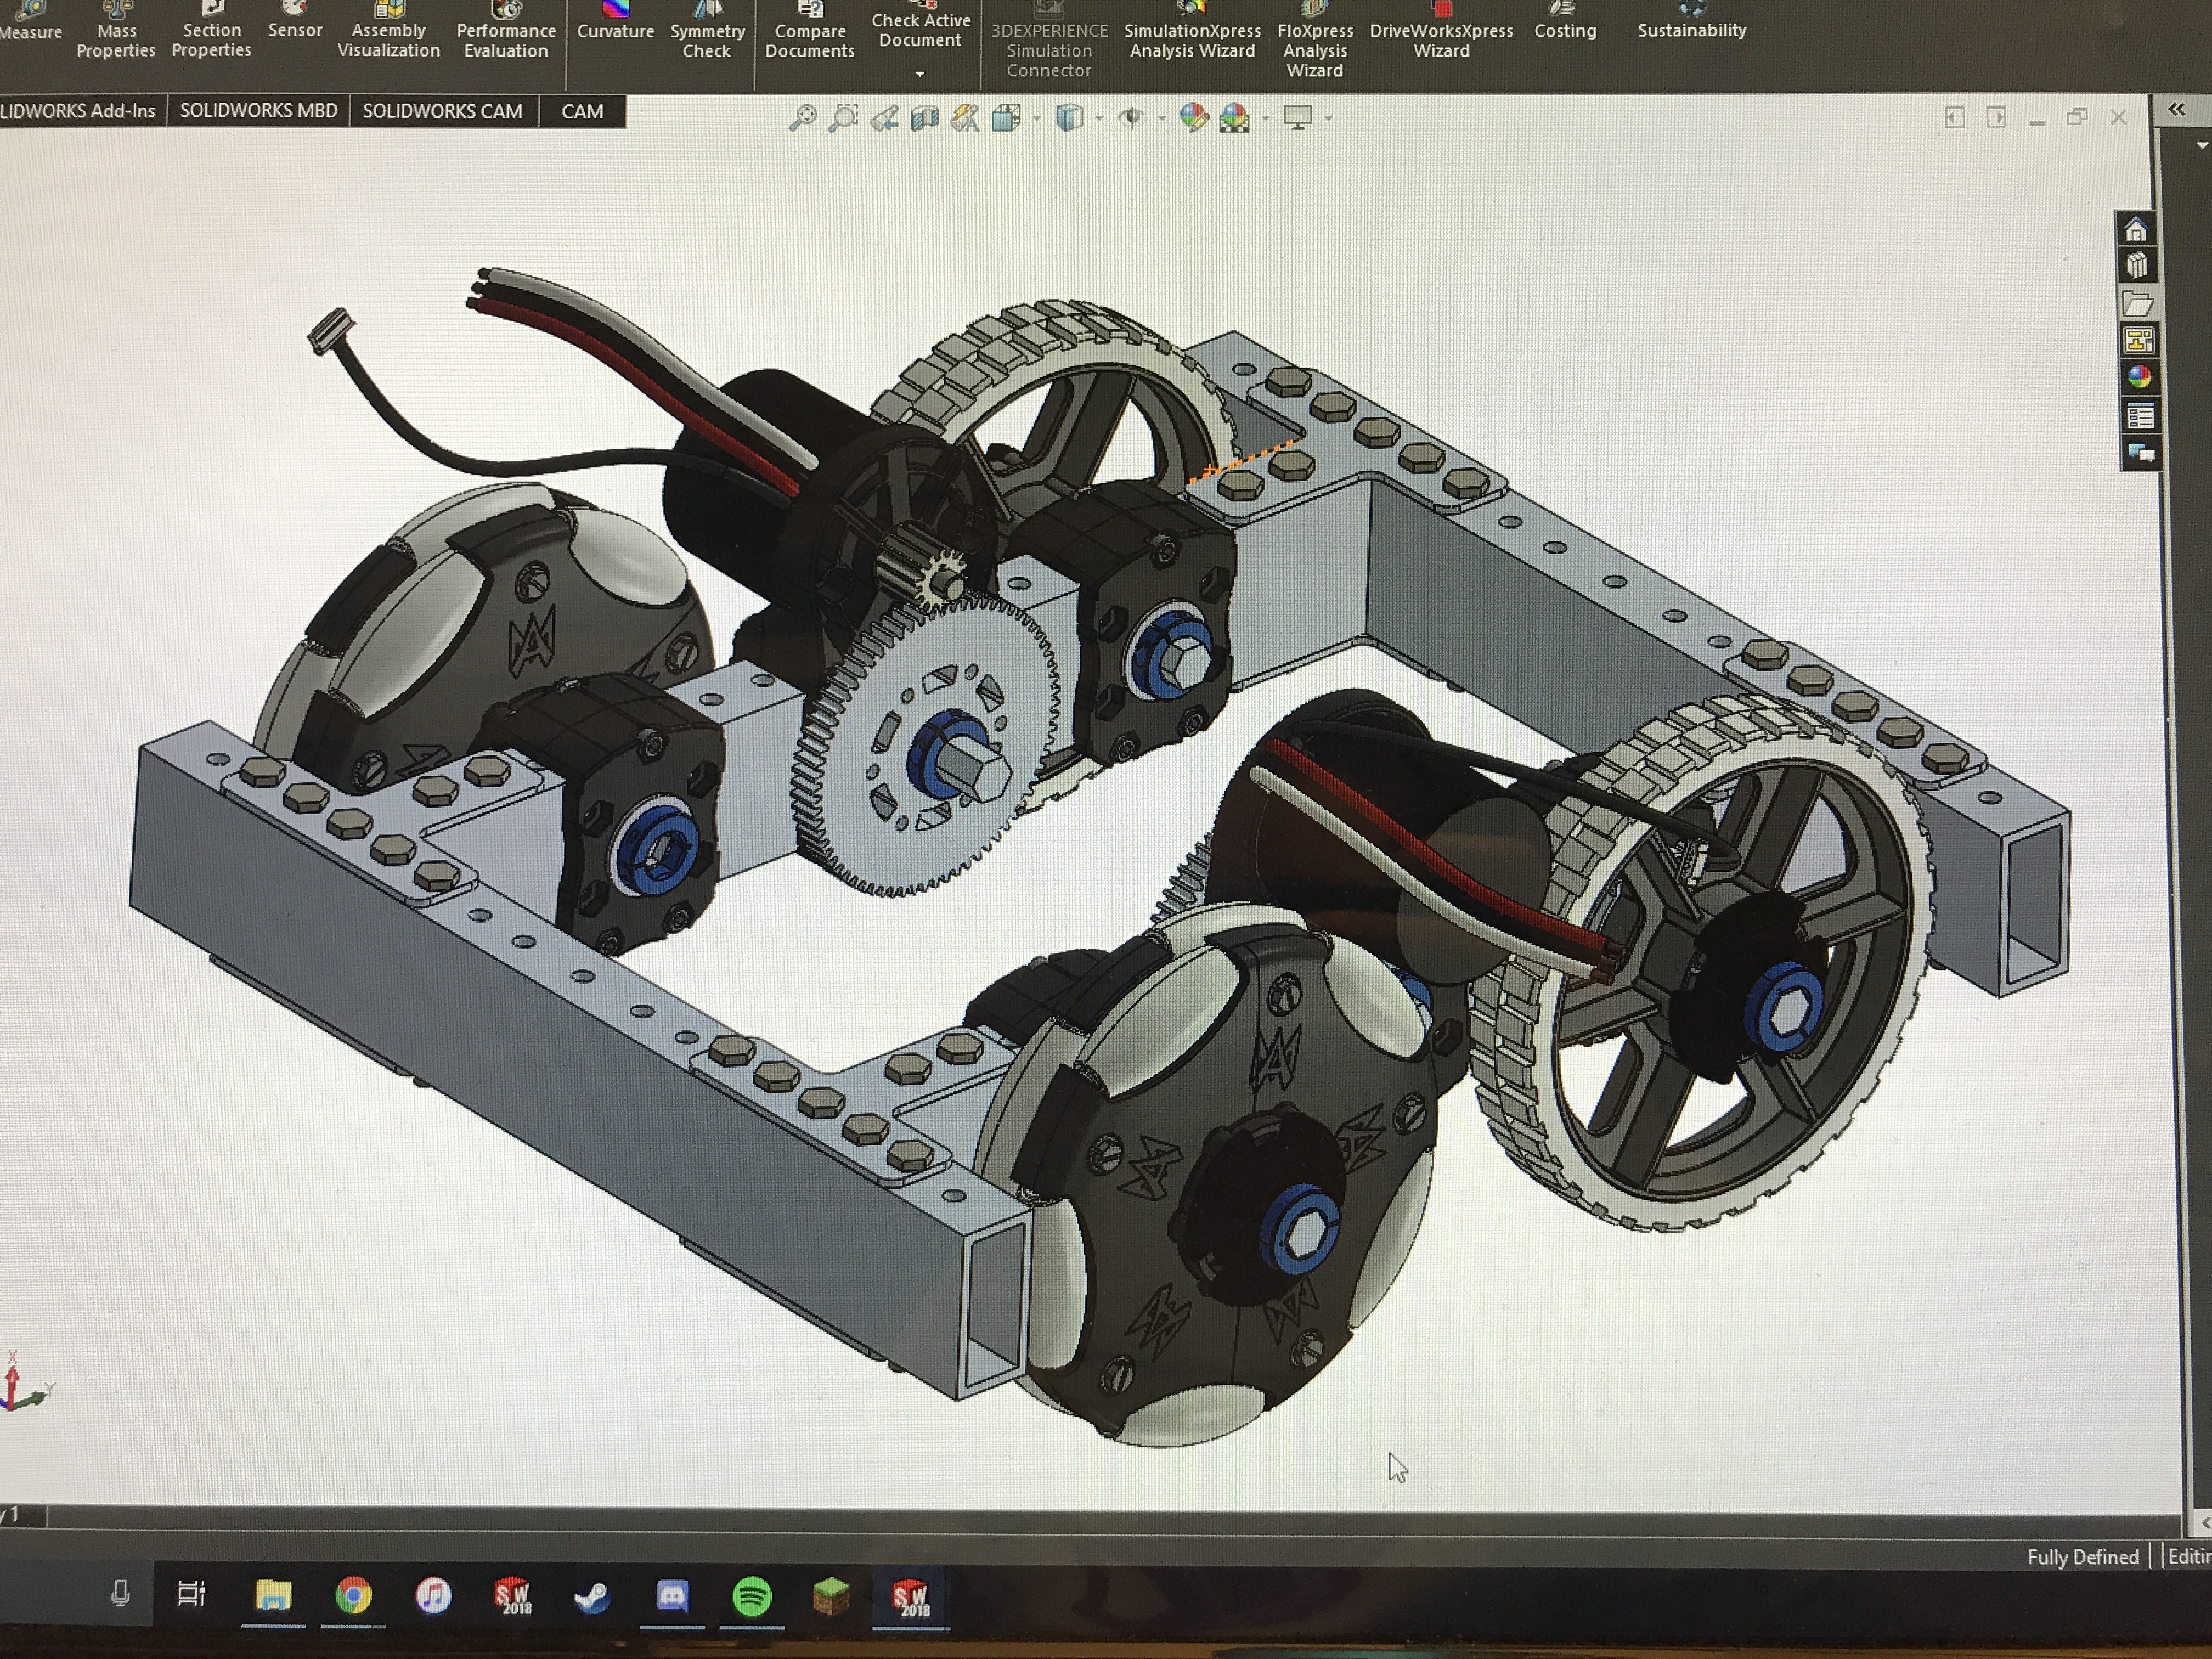This screenshot has width=2212, height=1659.
Task: Expand Display Style dropdown arrow
Action: point(1099,119)
